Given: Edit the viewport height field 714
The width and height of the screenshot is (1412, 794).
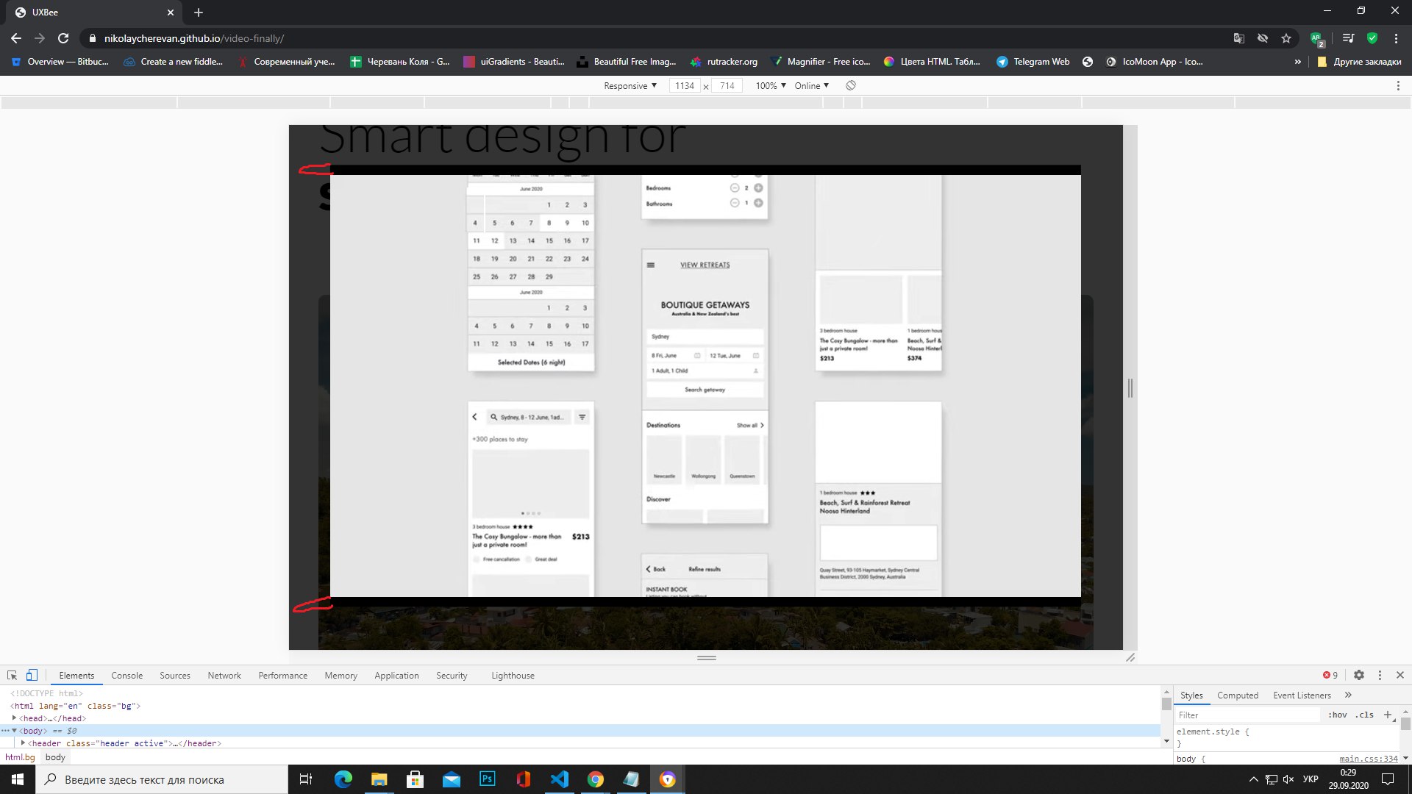Looking at the screenshot, I should (727, 86).
